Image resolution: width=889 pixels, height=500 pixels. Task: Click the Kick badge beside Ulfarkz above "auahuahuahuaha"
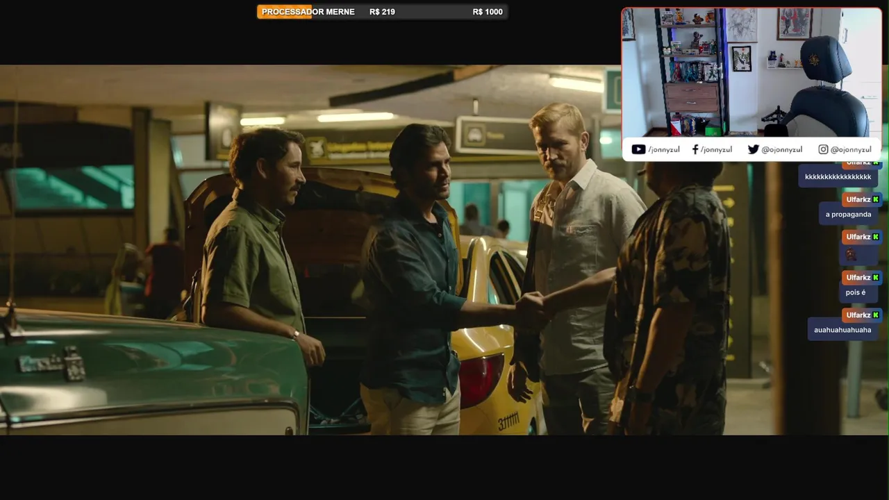click(876, 315)
